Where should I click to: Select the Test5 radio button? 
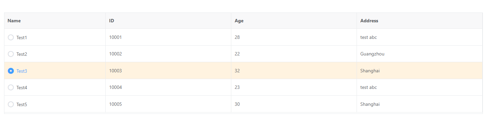pyautogui.click(x=11, y=104)
